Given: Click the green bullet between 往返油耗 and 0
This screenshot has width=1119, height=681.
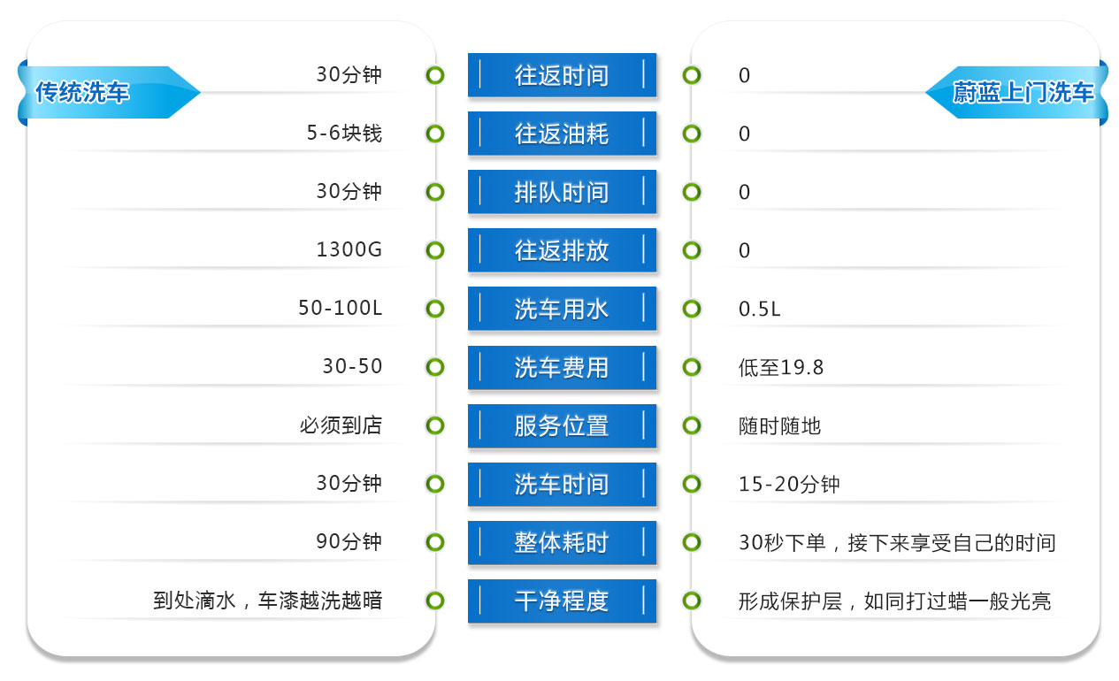Looking at the screenshot, I should click(692, 134).
